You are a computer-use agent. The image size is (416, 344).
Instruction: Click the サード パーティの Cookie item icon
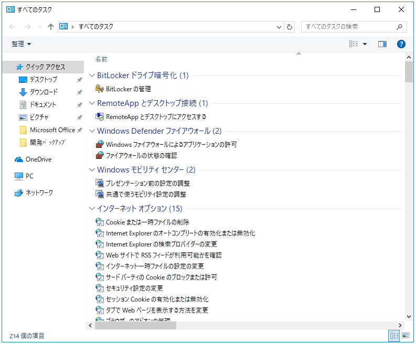pyautogui.click(x=100, y=277)
